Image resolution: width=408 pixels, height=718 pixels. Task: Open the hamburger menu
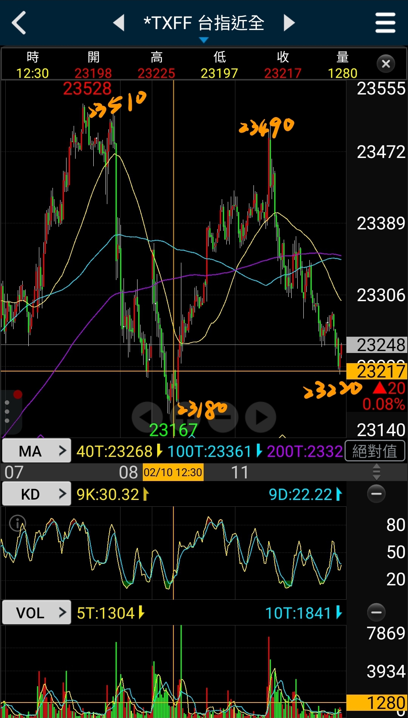pyautogui.click(x=385, y=23)
